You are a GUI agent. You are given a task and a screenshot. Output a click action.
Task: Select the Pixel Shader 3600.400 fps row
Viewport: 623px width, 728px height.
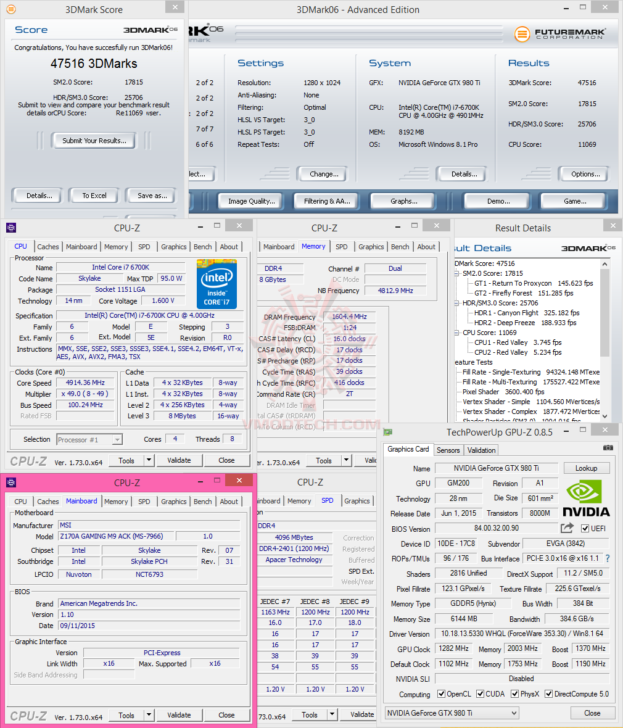pos(503,392)
